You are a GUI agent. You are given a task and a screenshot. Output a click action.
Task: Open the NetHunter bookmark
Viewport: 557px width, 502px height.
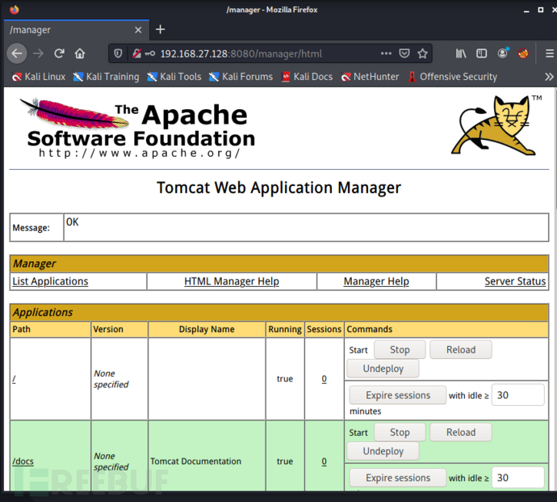coord(370,77)
